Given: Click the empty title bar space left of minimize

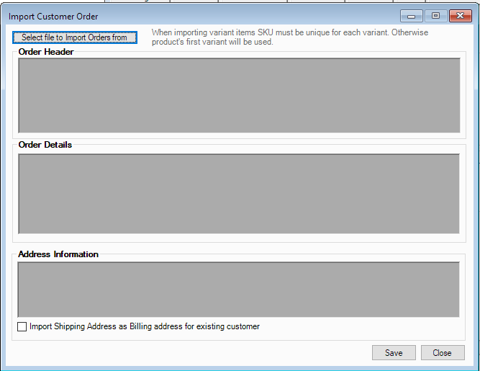Looking at the screenshot, I should pos(252,17).
